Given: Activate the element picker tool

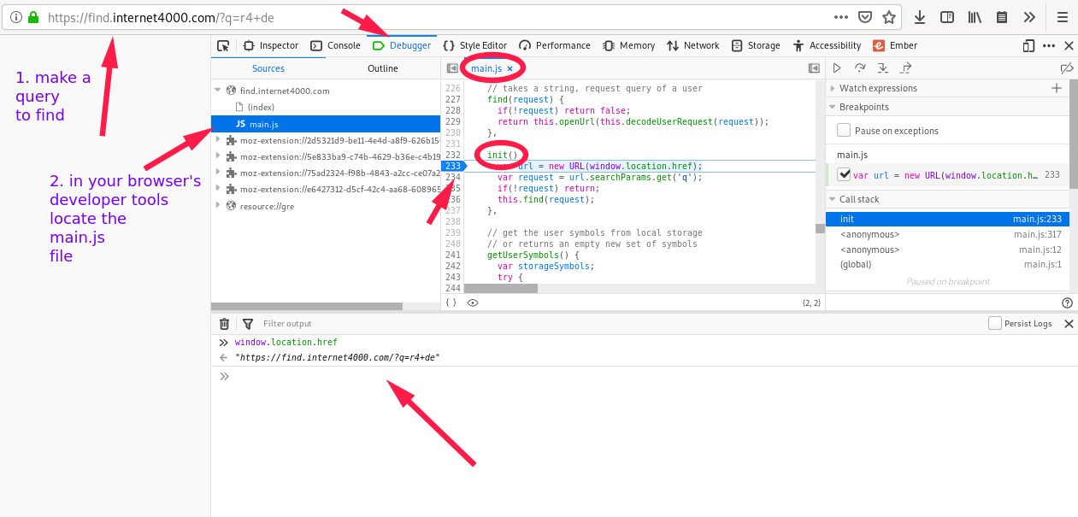Looking at the screenshot, I should 223,46.
